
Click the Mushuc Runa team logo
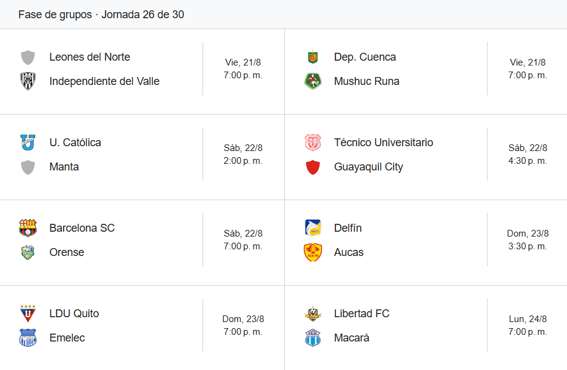313,81
